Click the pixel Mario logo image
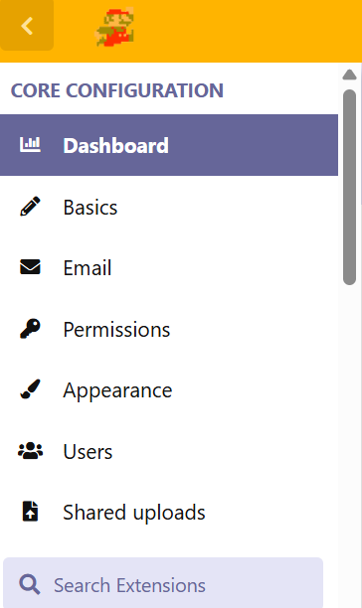362x608 pixels. 114,27
